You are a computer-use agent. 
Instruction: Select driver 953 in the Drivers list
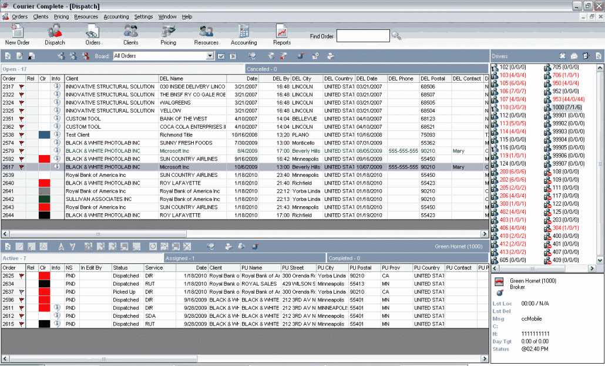point(566,99)
